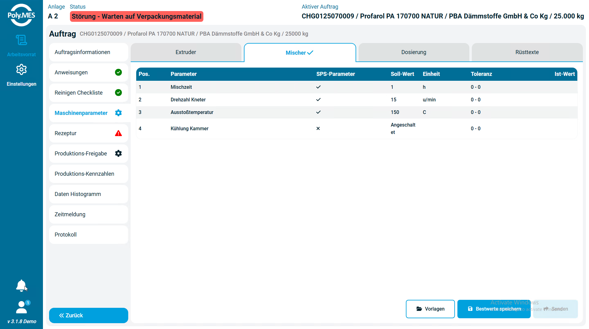Viewport: 589px width, 329px height.
Task: Go to Produktions-Freigabe
Action: click(x=89, y=154)
